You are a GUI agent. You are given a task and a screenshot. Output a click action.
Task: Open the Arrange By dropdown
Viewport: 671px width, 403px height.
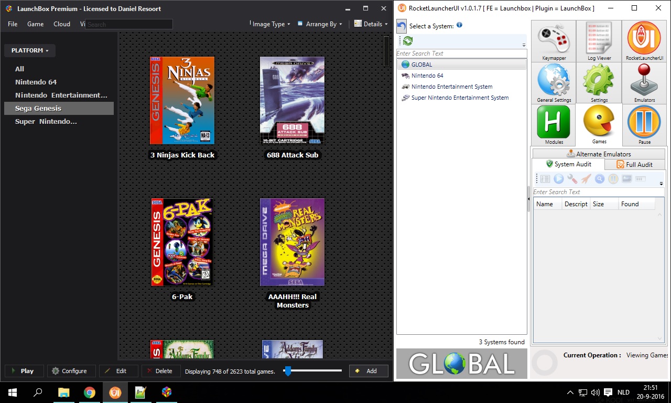(x=320, y=24)
